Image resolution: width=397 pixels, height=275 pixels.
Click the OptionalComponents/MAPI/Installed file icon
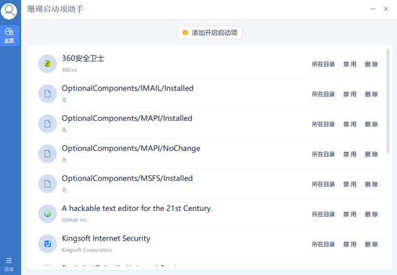click(x=47, y=124)
